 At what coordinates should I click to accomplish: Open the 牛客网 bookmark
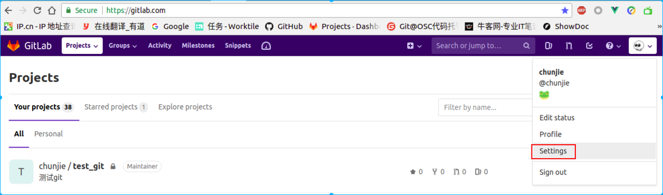500,26
